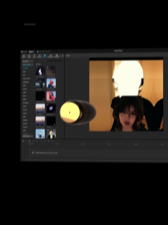Open the Favorites section in sidebar

point(26,61)
